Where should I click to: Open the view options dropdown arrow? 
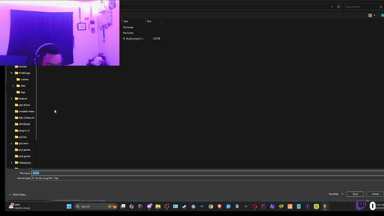374,15
